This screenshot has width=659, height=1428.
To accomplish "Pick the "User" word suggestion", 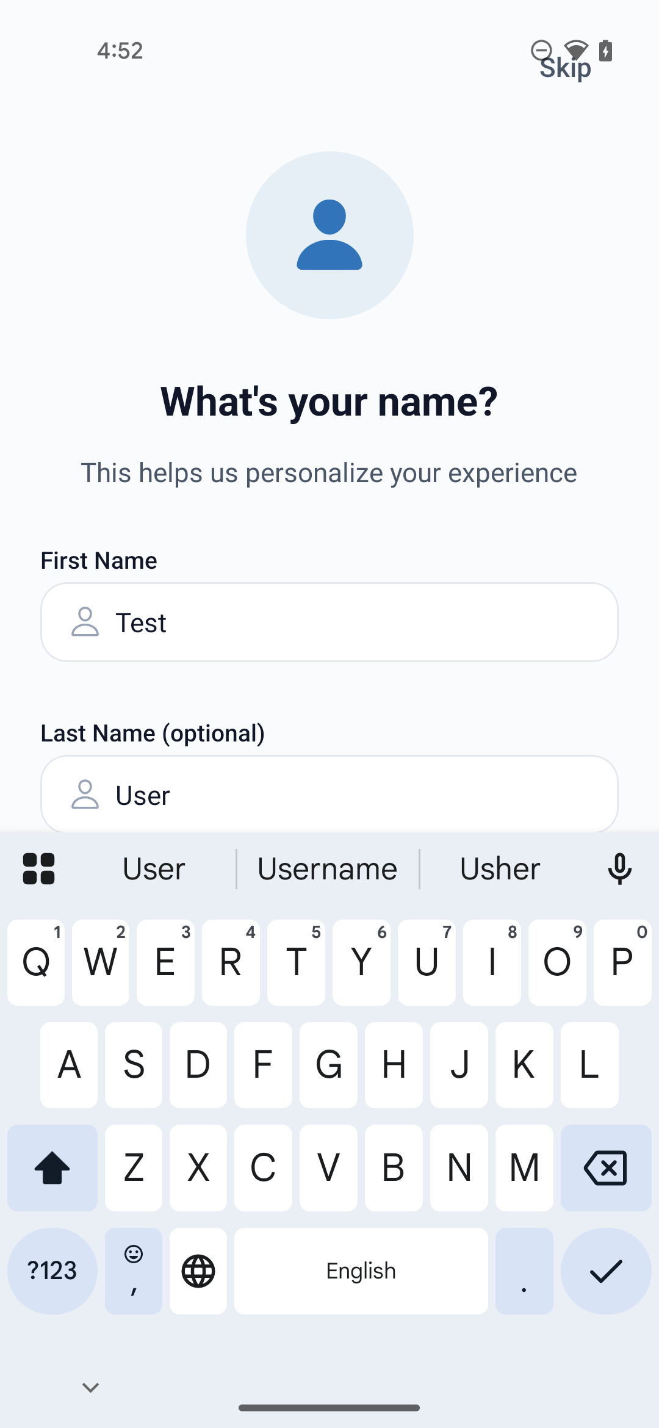I will coord(154,868).
